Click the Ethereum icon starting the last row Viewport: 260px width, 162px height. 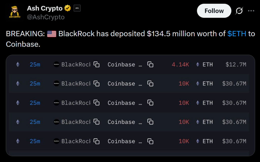(x=17, y=141)
